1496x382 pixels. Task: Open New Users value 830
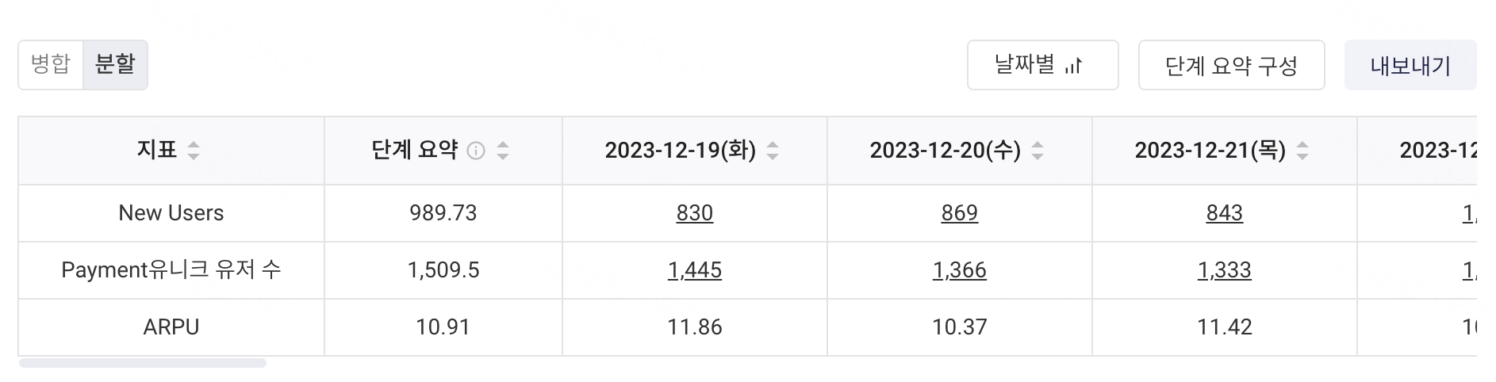point(695,213)
